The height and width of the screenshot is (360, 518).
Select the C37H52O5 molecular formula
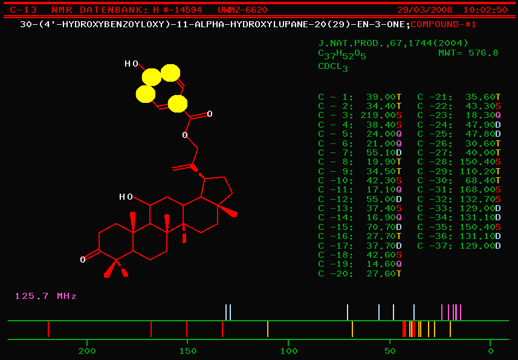tap(342, 54)
